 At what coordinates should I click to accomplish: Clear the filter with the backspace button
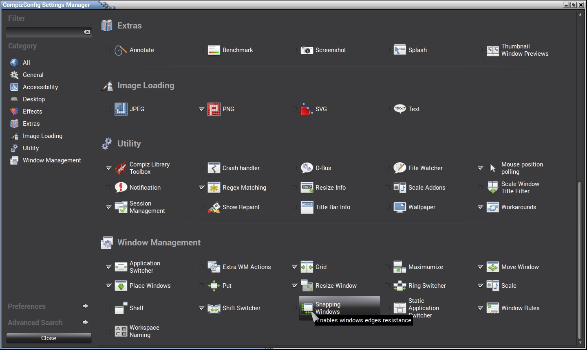[87, 32]
